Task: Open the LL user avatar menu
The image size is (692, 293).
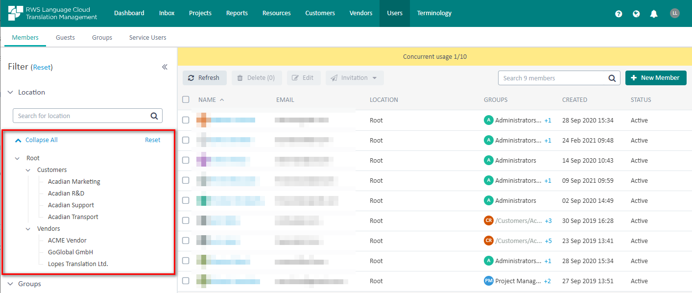Action: (675, 13)
